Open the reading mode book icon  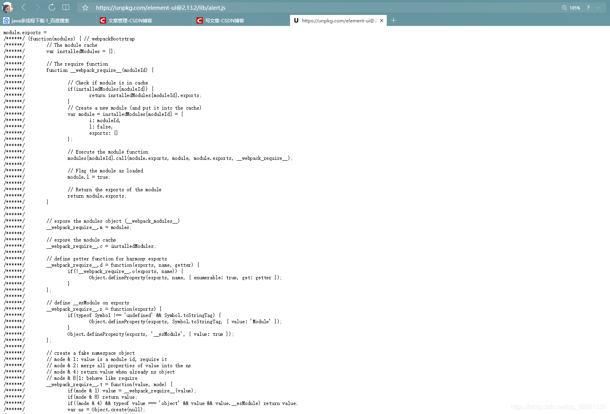(66, 7)
